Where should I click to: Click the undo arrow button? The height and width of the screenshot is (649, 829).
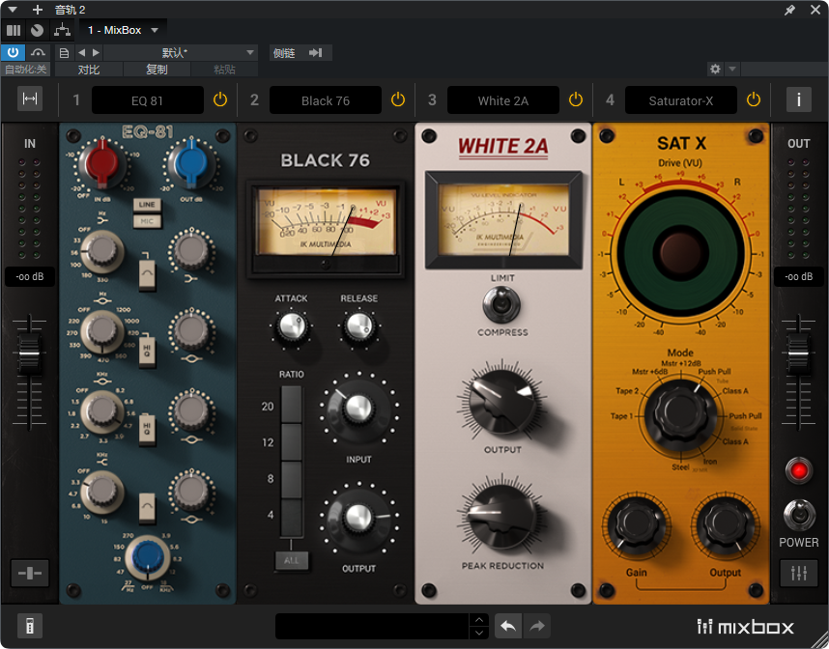508,626
